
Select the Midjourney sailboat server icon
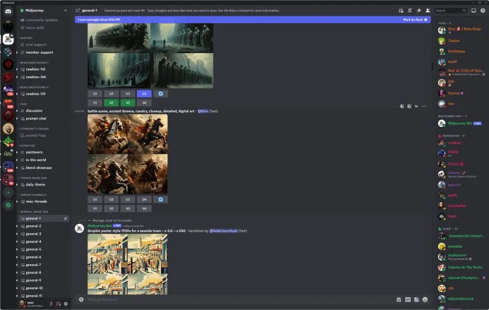click(8, 39)
